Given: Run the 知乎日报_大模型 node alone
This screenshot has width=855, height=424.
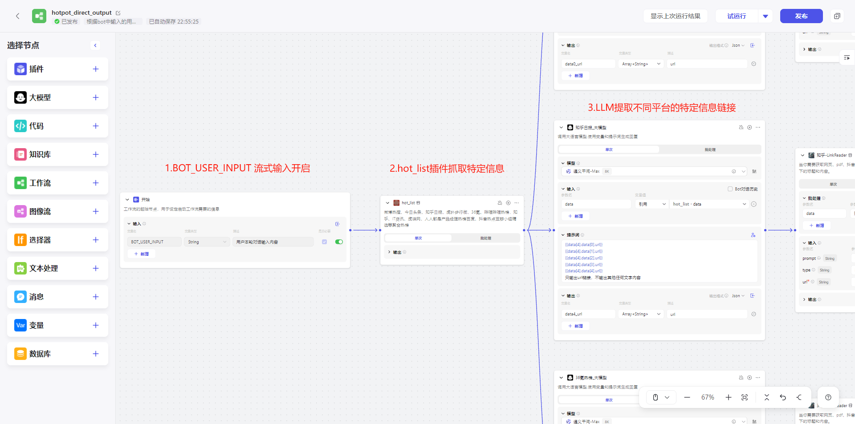Looking at the screenshot, I should coord(749,128).
